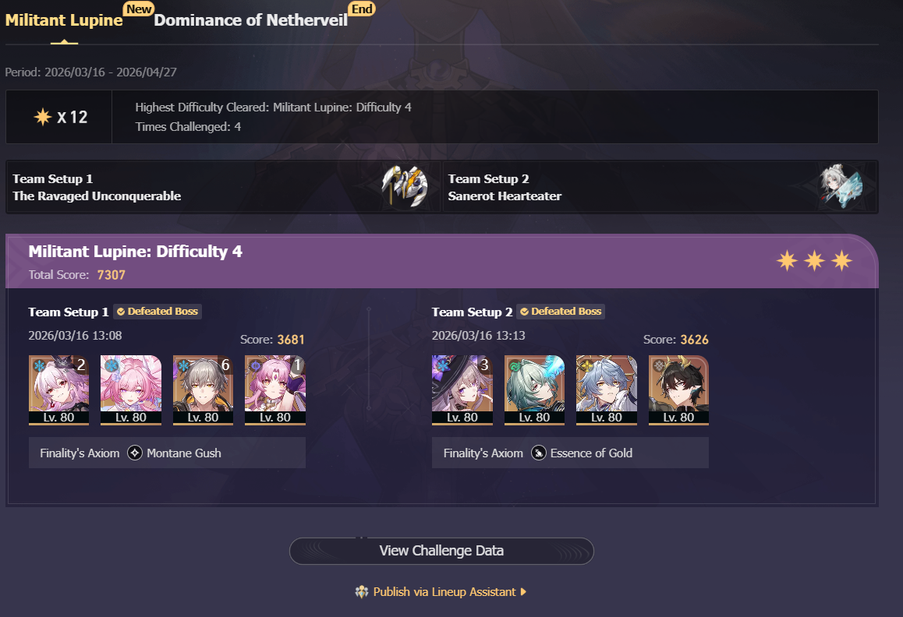Open The Ravaged Unconquerable boss icon

pos(405,186)
